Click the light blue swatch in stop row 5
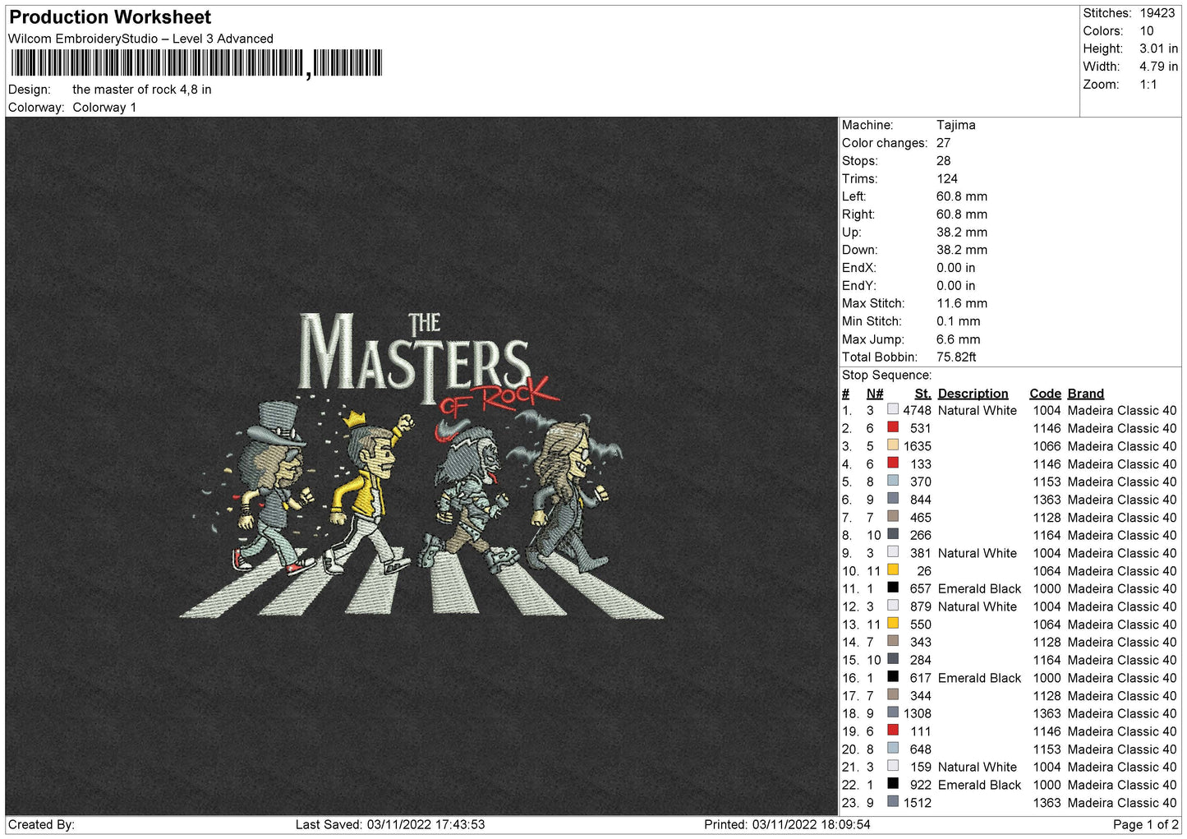 (893, 481)
